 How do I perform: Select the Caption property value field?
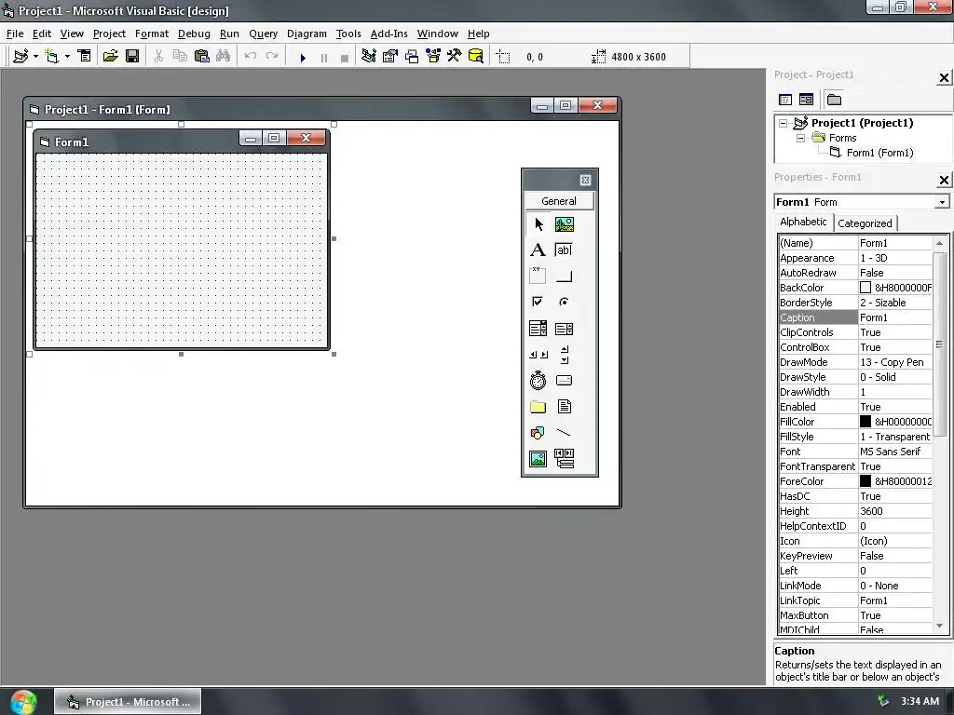[x=894, y=317]
